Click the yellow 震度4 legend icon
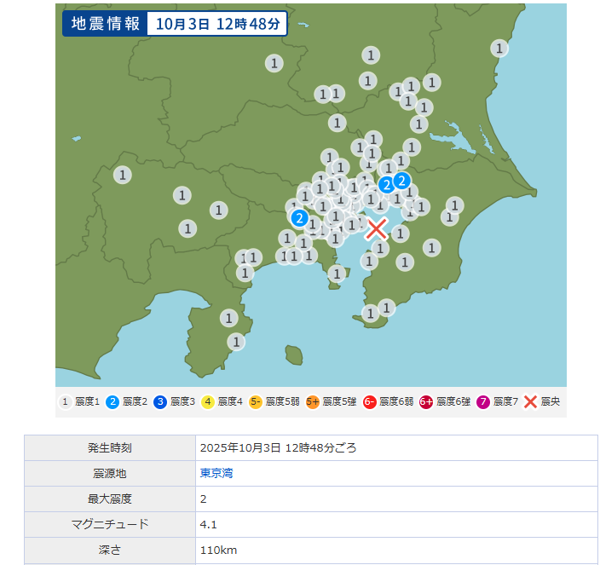The image size is (600, 565). [x=208, y=401]
